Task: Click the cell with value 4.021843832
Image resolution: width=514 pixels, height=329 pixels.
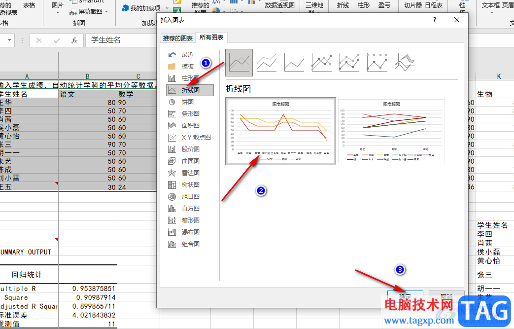Action: (88, 315)
